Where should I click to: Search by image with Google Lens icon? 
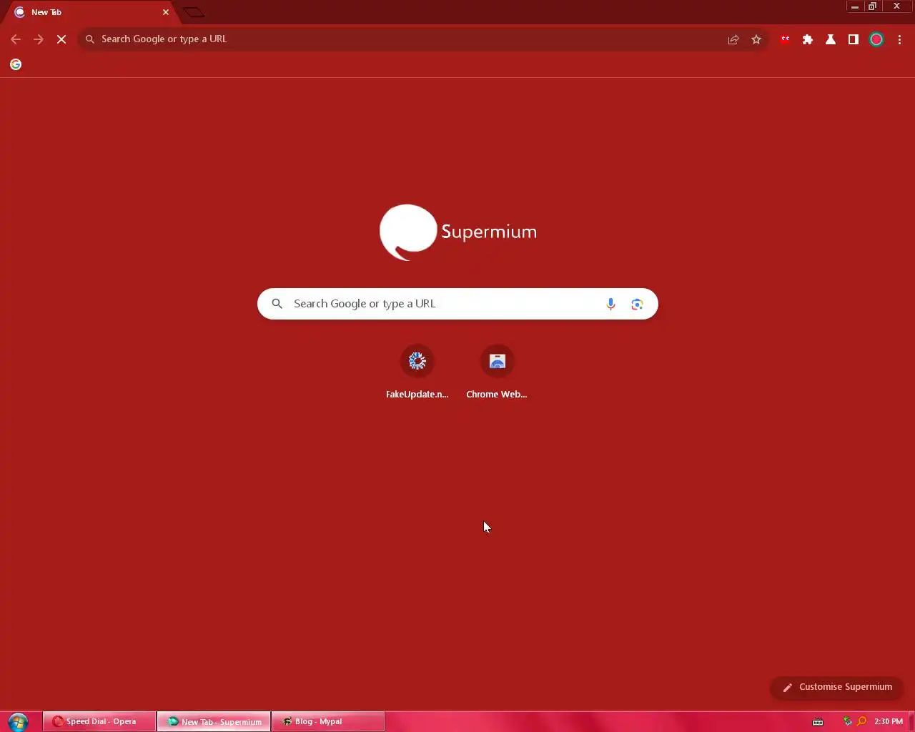637,304
